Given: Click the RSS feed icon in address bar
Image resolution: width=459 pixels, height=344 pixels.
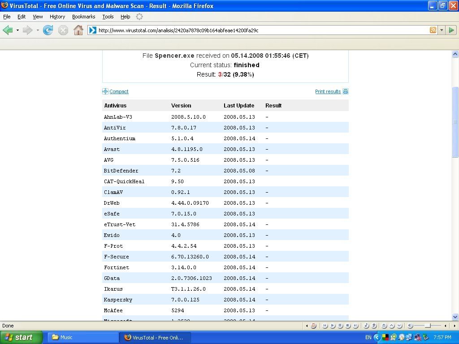Looking at the screenshot, I should pyautogui.click(x=433, y=30).
